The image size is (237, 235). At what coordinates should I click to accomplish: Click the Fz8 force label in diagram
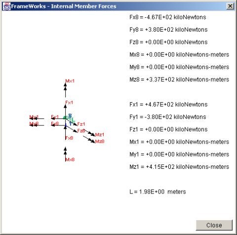pyautogui.click(x=81, y=131)
